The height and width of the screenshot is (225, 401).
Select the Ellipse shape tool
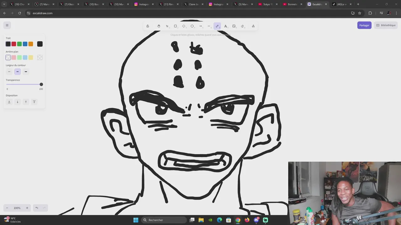[x=192, y=26]
